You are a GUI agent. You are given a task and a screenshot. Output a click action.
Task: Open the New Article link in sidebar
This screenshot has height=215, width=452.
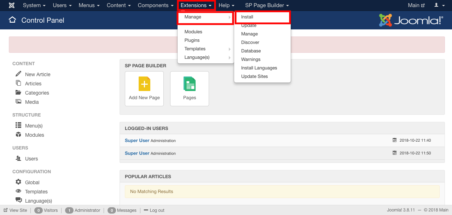(x=38, y=74)
